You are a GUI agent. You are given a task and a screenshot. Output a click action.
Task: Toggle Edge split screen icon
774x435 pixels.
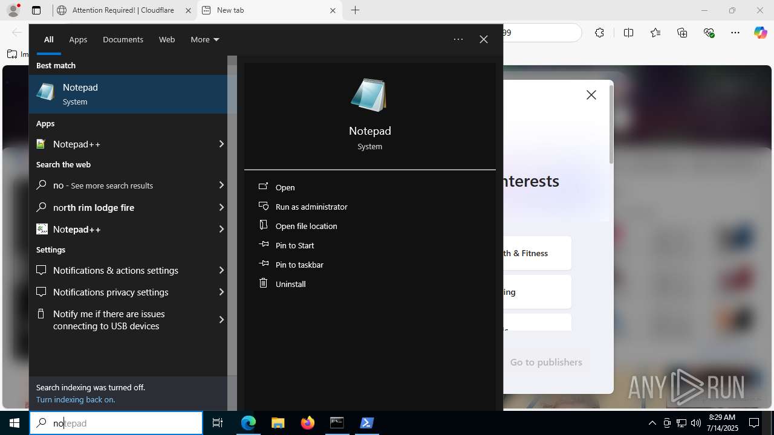[x=628, y=33]
